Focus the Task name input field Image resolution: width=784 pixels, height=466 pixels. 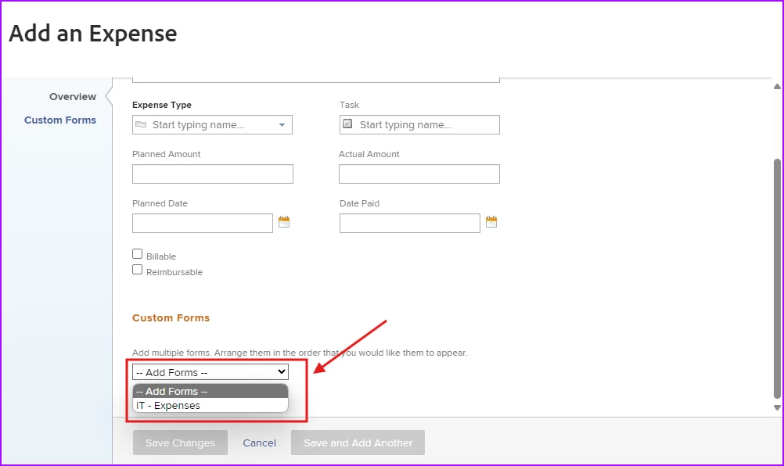[x=419, y=125]
